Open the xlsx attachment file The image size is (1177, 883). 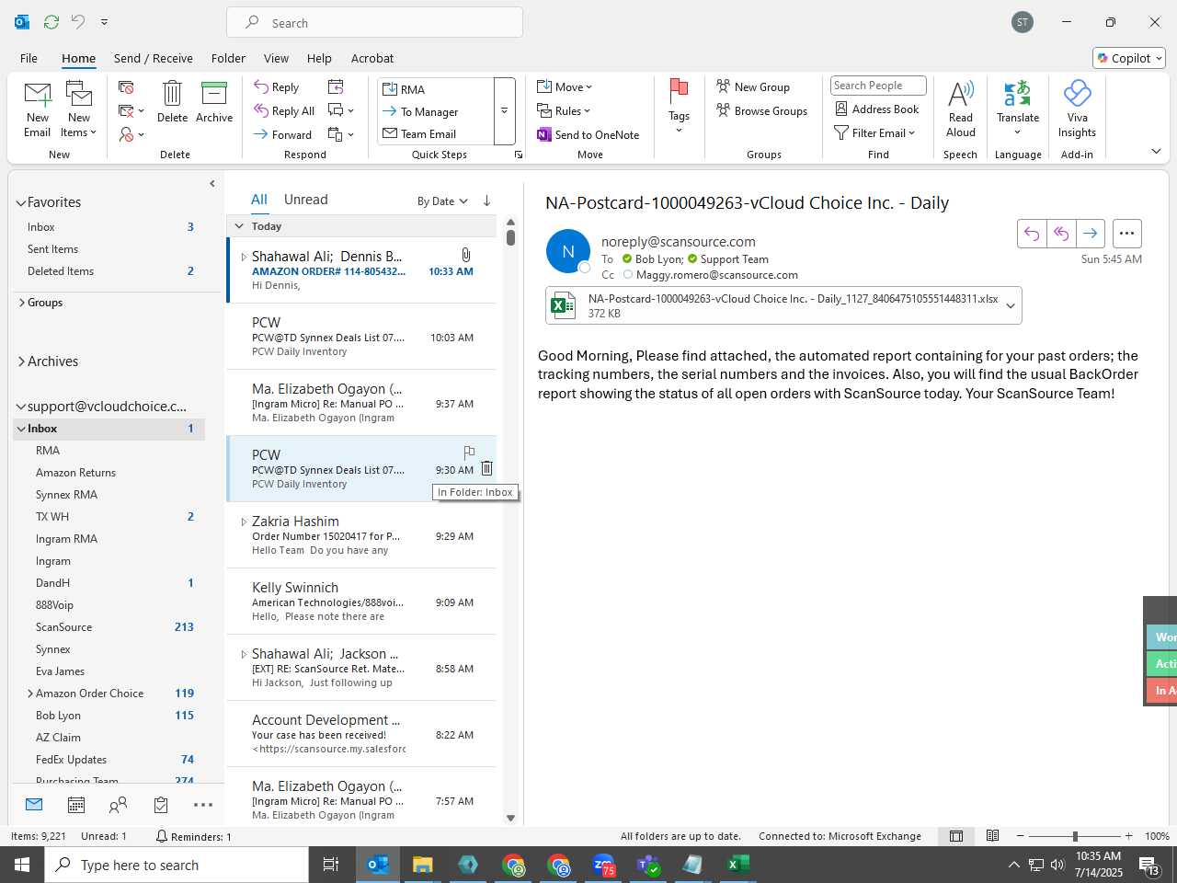pyautogui.click(x=772, y=305)
